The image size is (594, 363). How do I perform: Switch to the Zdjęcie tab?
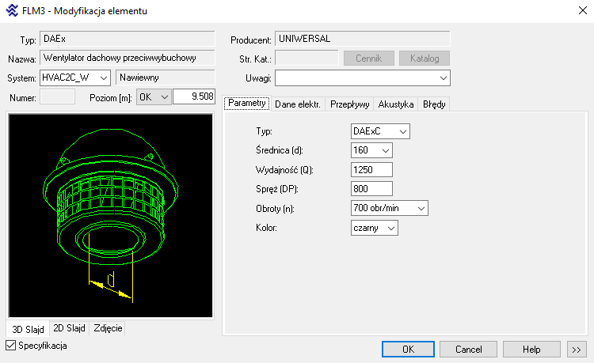pyautogui.click(x=108, y=328)
